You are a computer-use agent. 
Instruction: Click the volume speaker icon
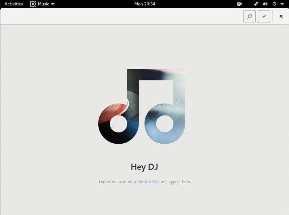[266, 4]
